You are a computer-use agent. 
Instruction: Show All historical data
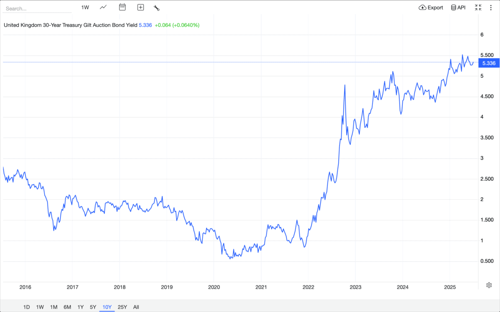point(136,307)
